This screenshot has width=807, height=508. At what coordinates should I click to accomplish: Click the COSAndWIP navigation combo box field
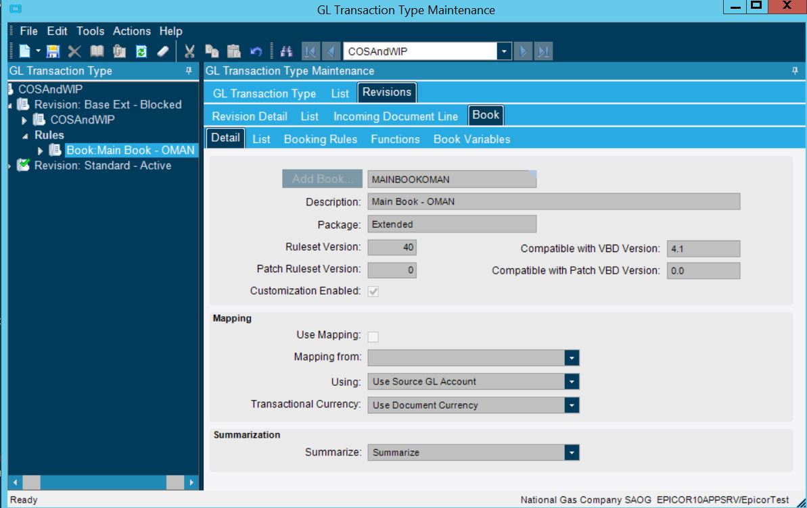tap(421, 51)
